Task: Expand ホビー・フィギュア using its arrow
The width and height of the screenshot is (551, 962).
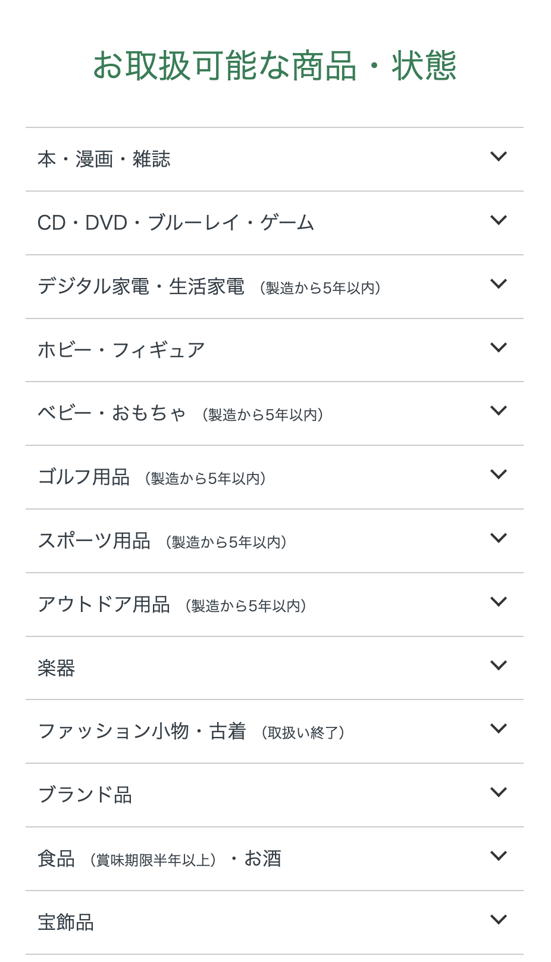Action: coord(498,347)
